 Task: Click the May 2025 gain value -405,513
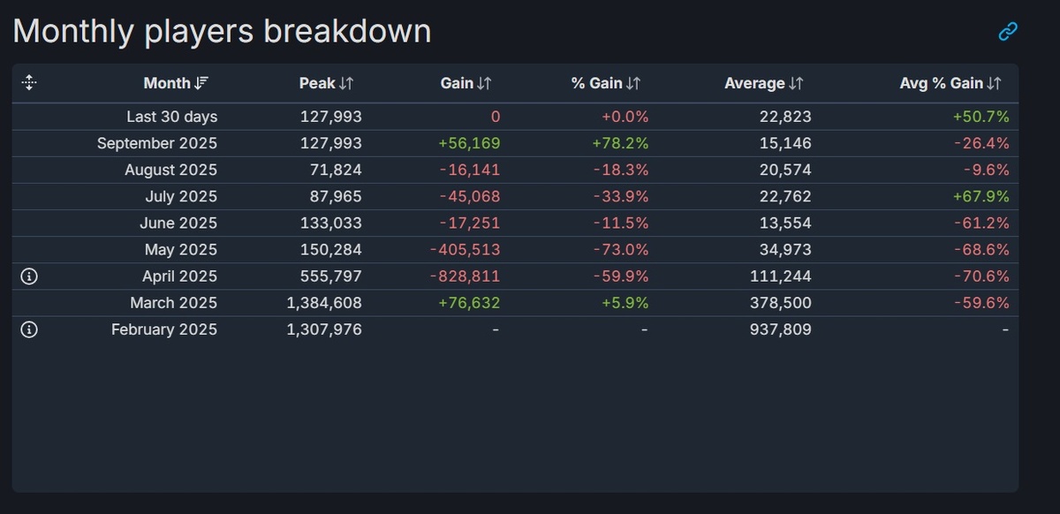pyautogui.click(x=465, y=250)
